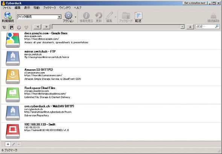
Task: Go to parent folder with up arrow
Action: (x=190, y=27)
